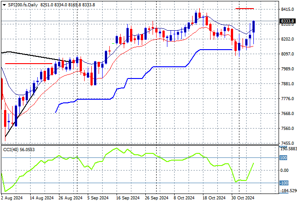Select the red horizontal line above the August candles
This screenshot has height=203, width=297.
(28, 64)
